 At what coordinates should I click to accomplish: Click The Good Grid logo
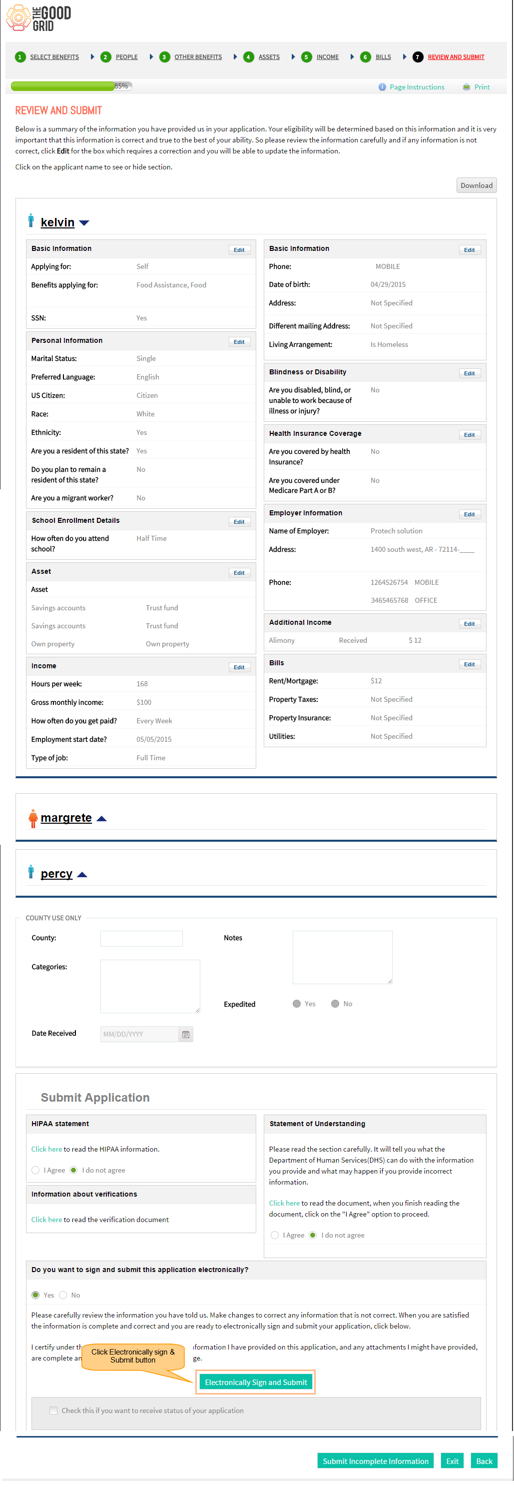[x=38, y=18]
